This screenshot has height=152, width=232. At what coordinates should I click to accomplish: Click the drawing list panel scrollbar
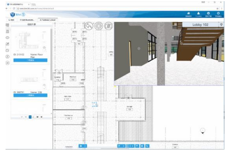(51, 55)
